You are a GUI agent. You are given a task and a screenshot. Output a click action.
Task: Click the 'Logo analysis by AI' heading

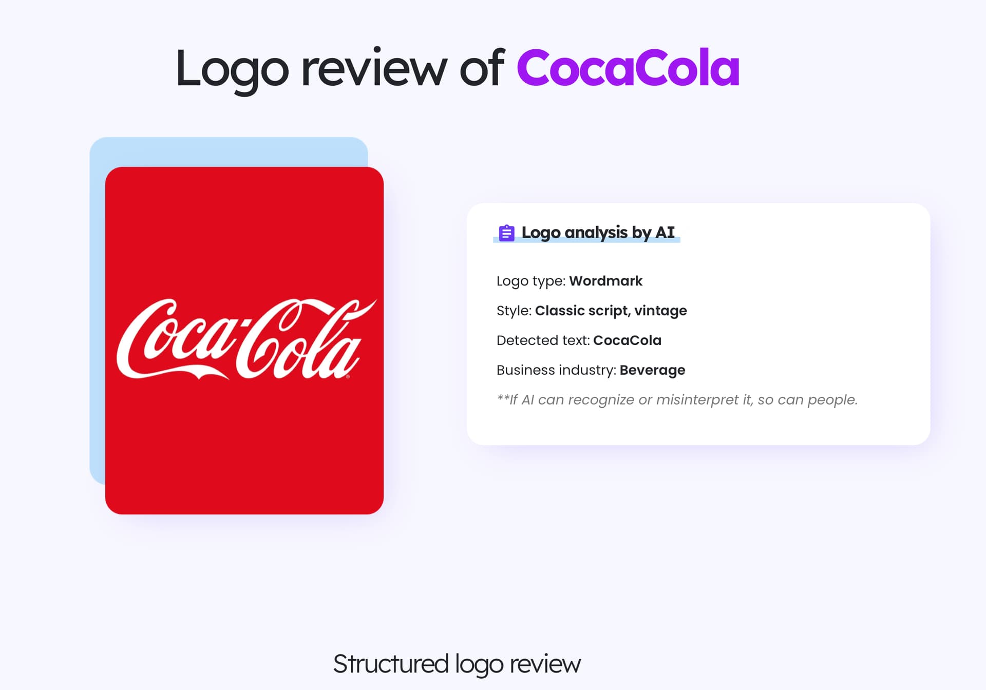598,233
